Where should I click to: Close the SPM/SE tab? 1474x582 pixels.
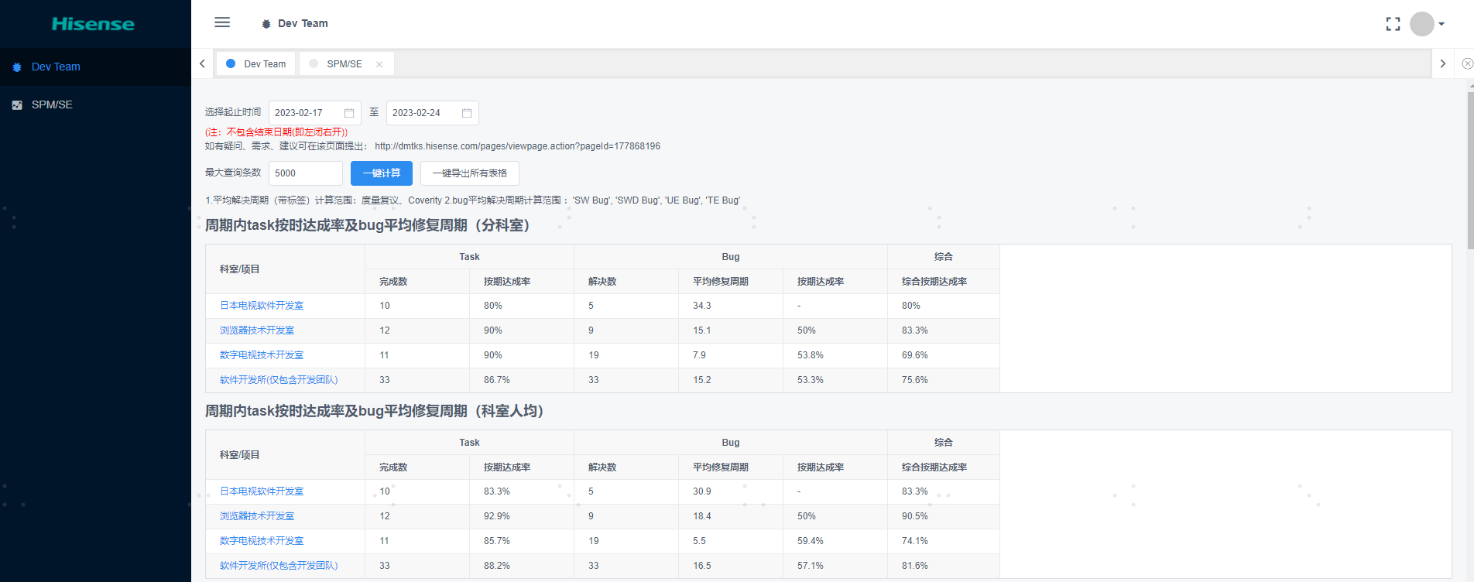pyautogui.click(x=379, y=64)
